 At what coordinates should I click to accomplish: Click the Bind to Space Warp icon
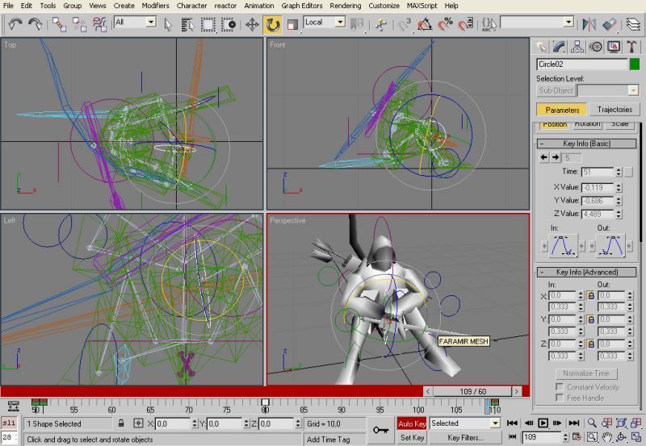pyautogui.click(x=99, y=24)
